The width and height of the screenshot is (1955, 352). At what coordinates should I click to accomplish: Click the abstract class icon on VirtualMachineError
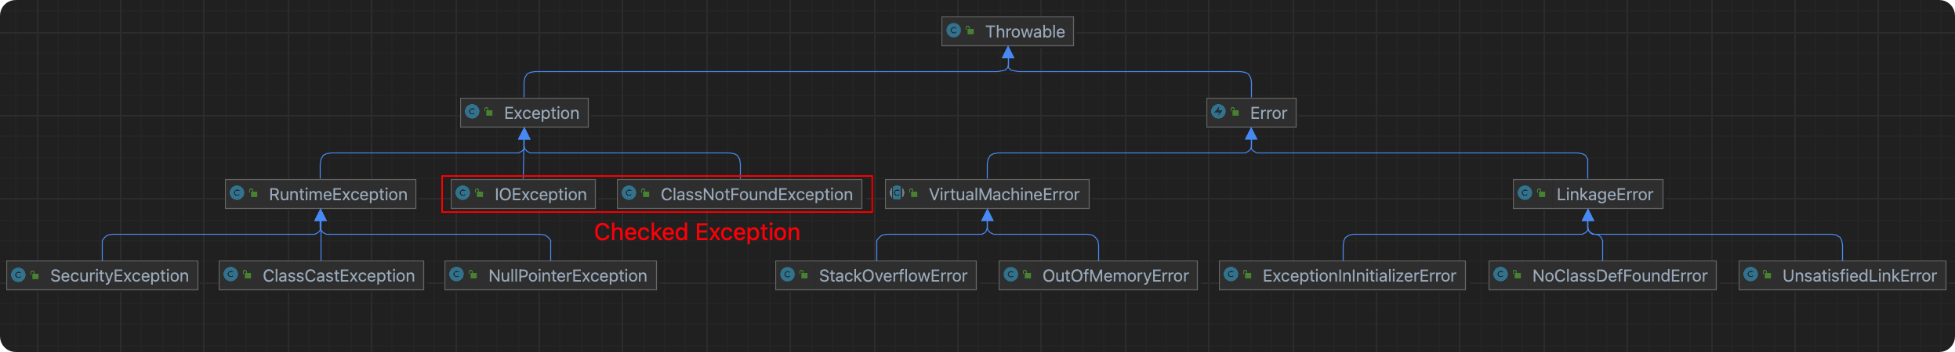coord(897,193)
